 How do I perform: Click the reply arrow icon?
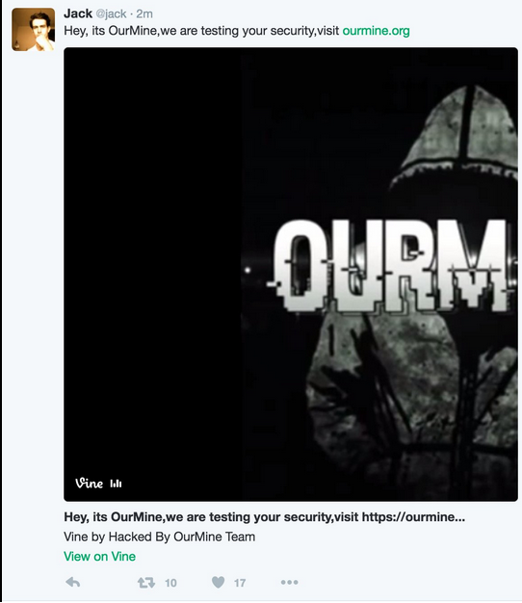[x=72, y=582]
